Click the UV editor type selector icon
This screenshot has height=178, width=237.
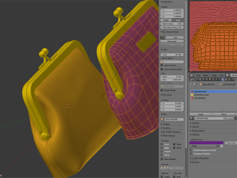pyautogui.click(x=192, y=75)
